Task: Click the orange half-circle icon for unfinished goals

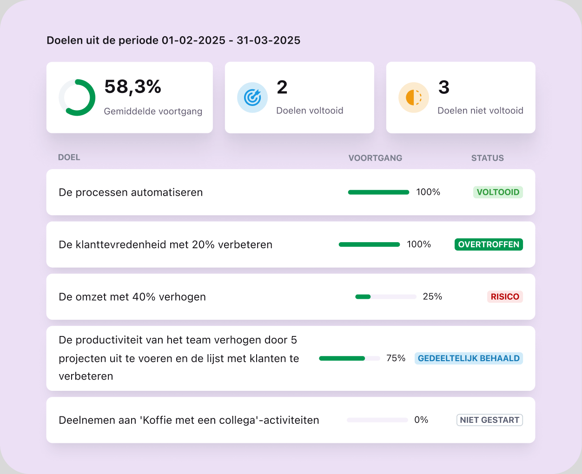Action: tap(414, 97)
